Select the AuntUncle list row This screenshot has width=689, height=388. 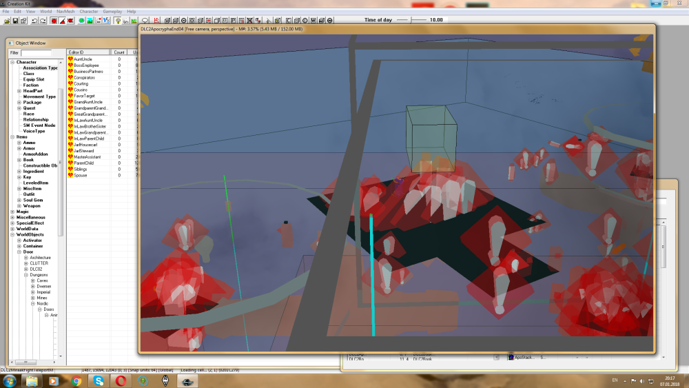click(102, 59)
